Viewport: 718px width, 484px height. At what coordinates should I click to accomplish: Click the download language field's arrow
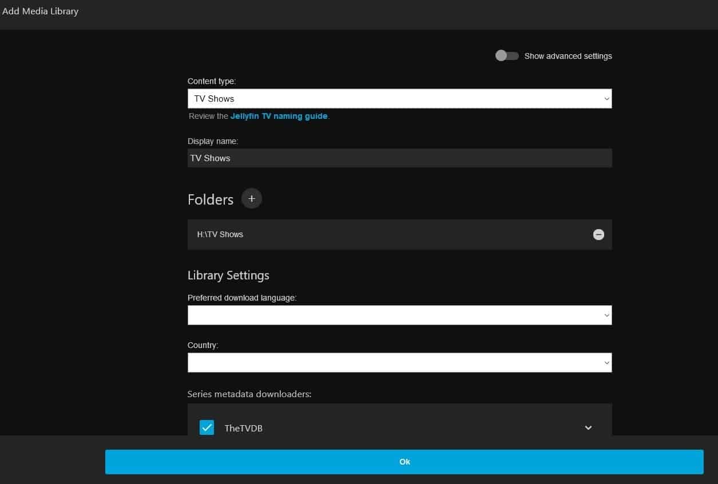(606, 315)
